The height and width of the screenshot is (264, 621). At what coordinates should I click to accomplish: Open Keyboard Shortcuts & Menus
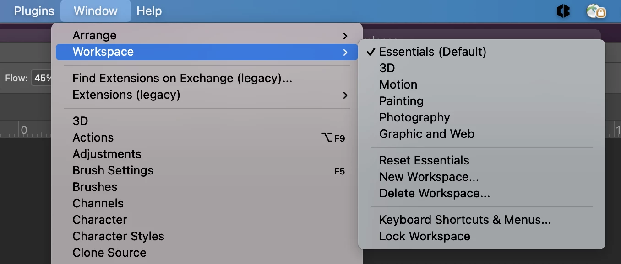[x=465, y=220]
